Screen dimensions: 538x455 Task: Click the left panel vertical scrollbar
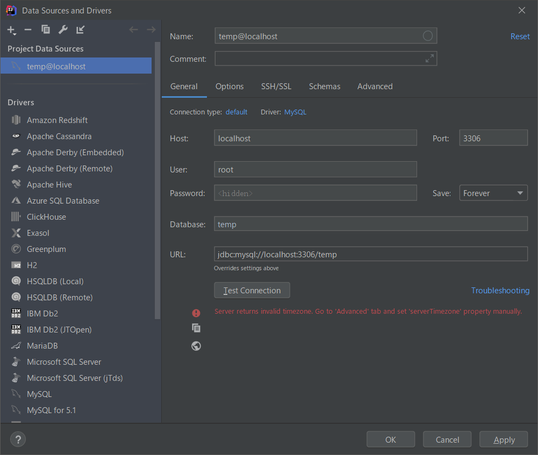[x=157, y=180]
